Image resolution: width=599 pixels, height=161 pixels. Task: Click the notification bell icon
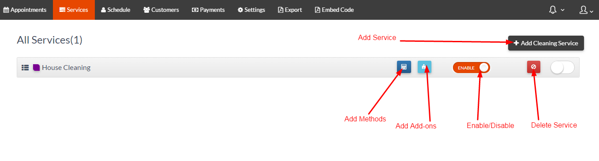click(553, 10)
